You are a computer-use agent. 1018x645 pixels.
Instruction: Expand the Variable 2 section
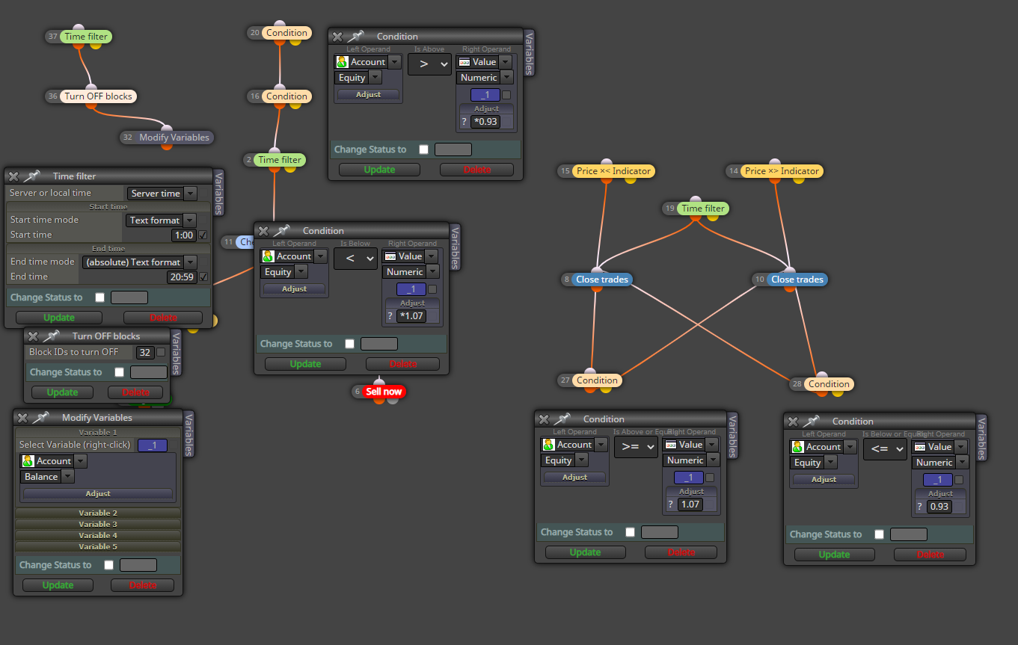98,513
